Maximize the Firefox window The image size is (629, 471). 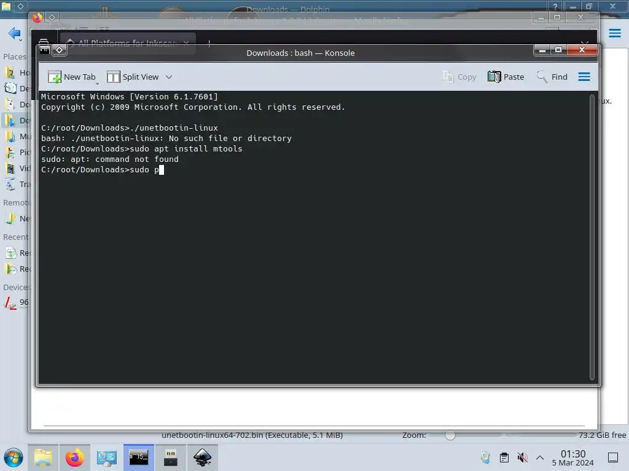[x=557, y=17]
